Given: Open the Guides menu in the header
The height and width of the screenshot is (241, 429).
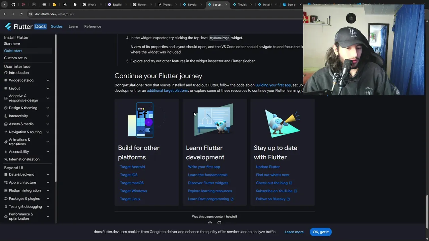Looking at the screenshot, I should pos(57,26).
